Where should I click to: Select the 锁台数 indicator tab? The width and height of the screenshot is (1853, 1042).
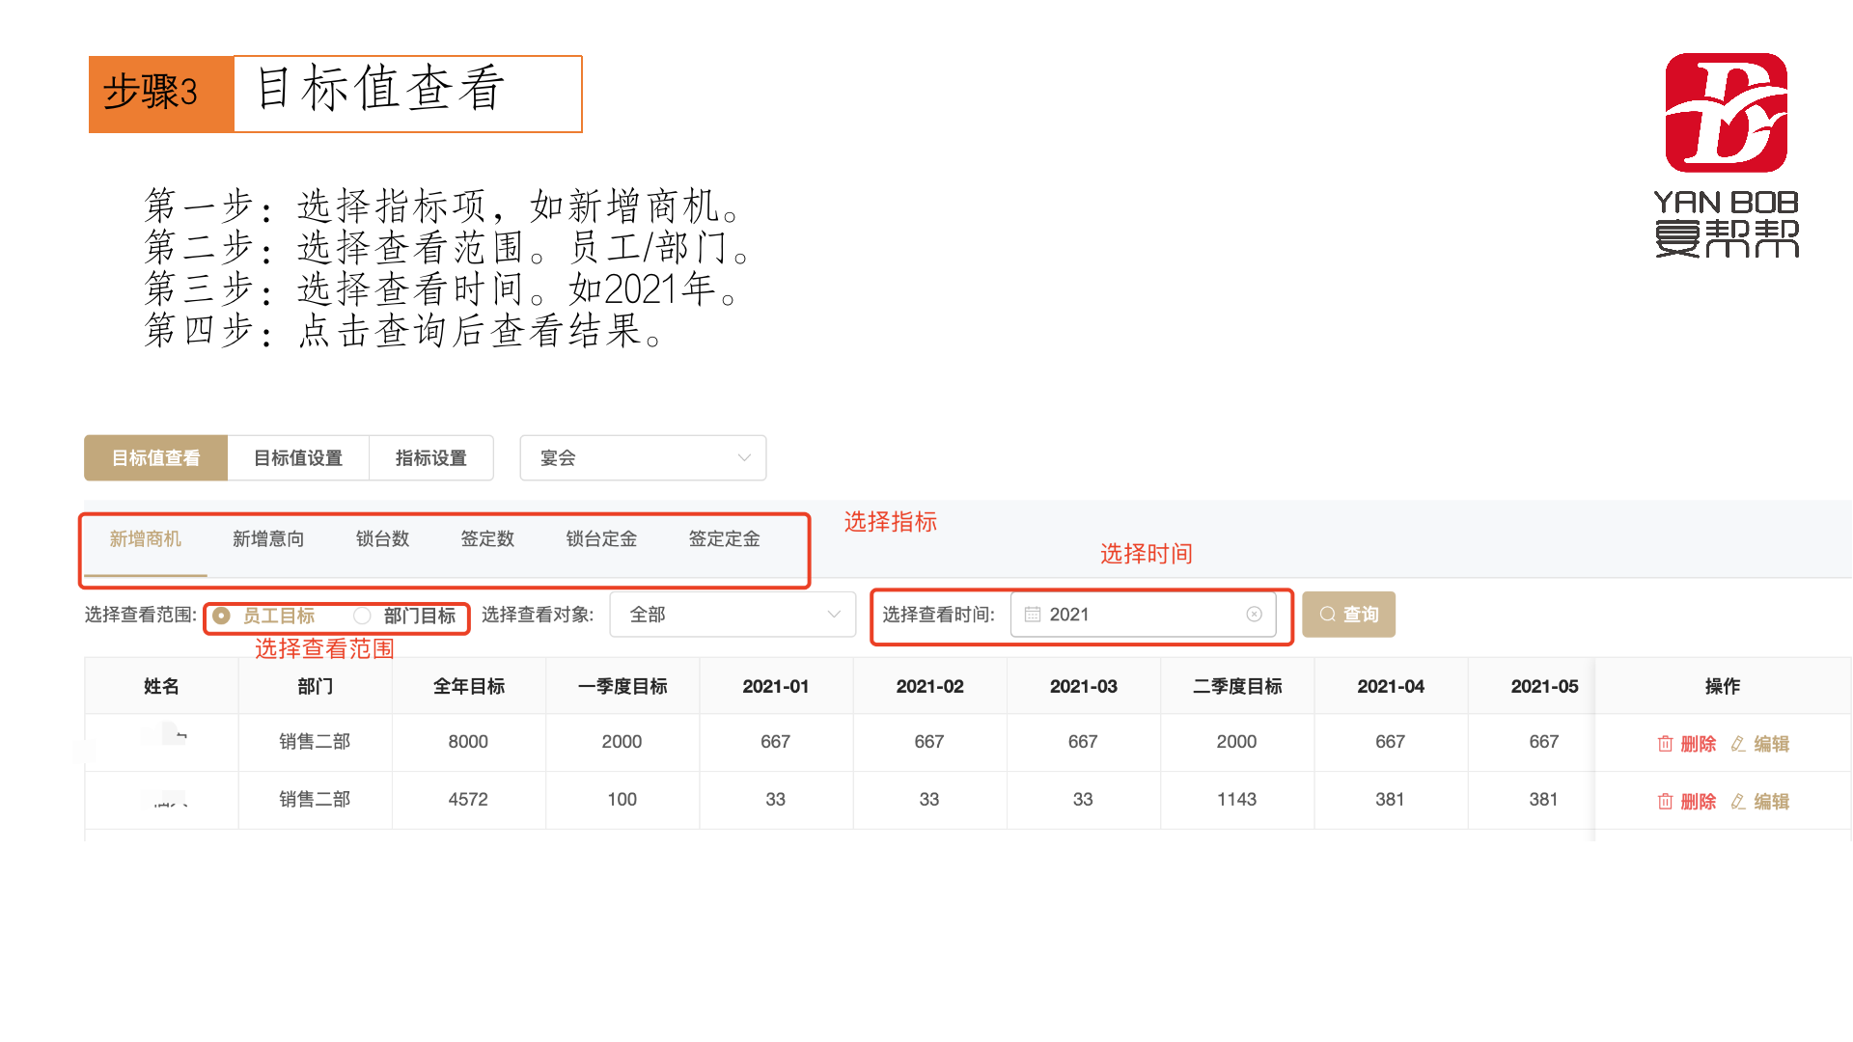(382, 539)
